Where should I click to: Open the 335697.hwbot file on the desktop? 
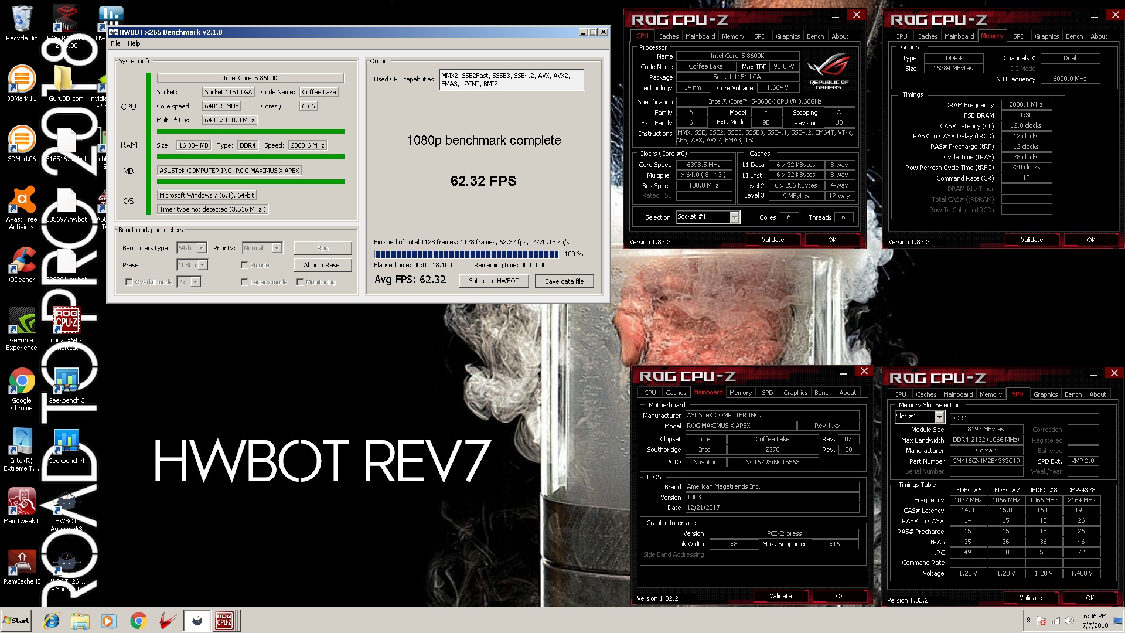tap(66, 204)
